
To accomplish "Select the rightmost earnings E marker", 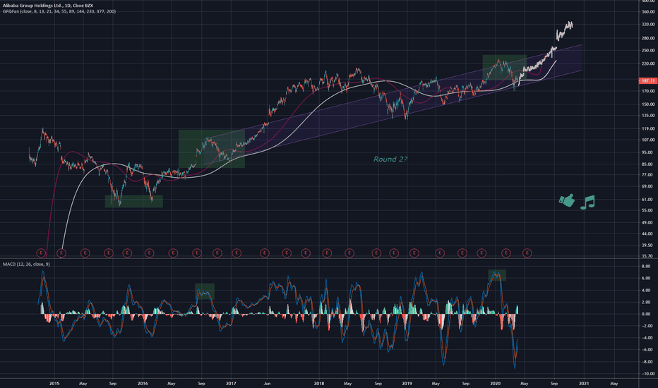I will point(527,253).
